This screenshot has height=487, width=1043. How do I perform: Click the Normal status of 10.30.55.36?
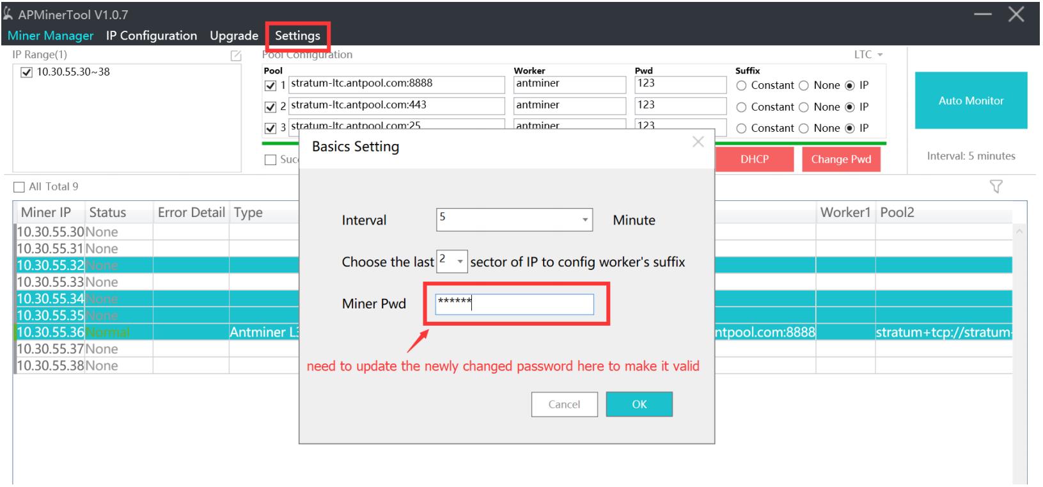pos(107,332)
